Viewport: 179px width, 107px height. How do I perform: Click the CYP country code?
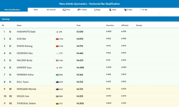[x=61, y=53]
